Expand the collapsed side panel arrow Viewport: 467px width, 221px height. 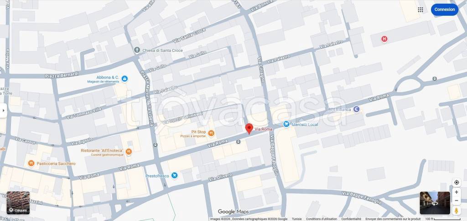click(x=3, y=110)
